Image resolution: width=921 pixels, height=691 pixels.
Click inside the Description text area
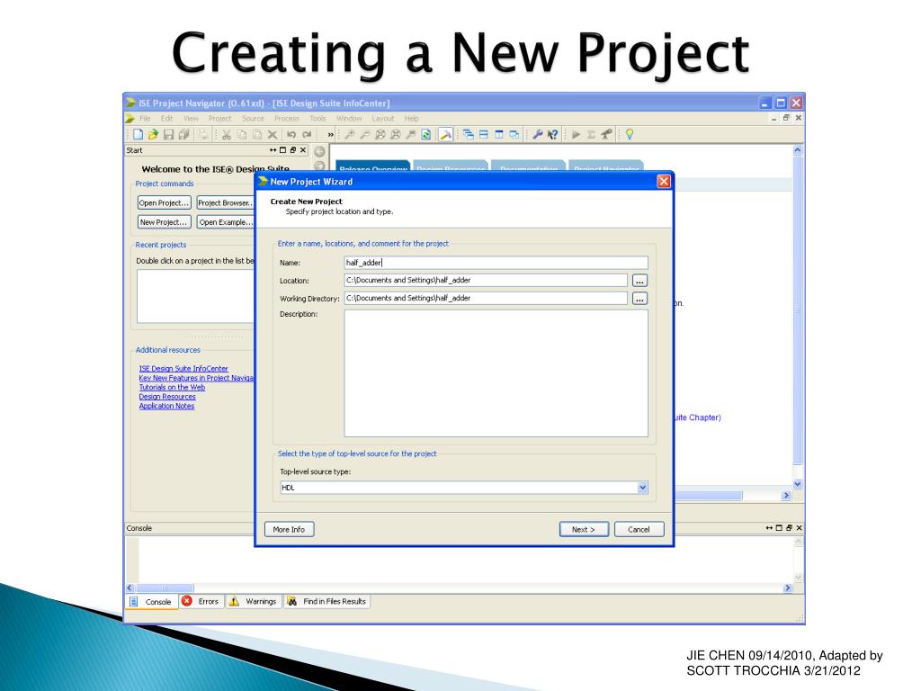tap(496, 373)
